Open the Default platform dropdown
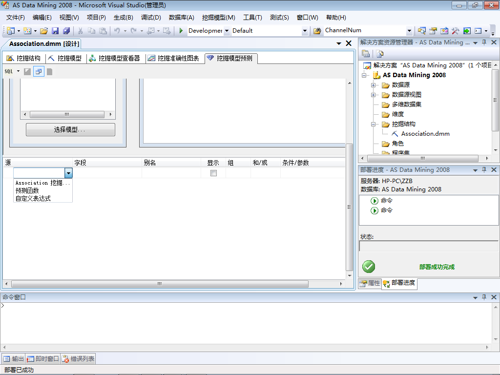500x375 pixels. pyautogui.click(x=305, y=31)
